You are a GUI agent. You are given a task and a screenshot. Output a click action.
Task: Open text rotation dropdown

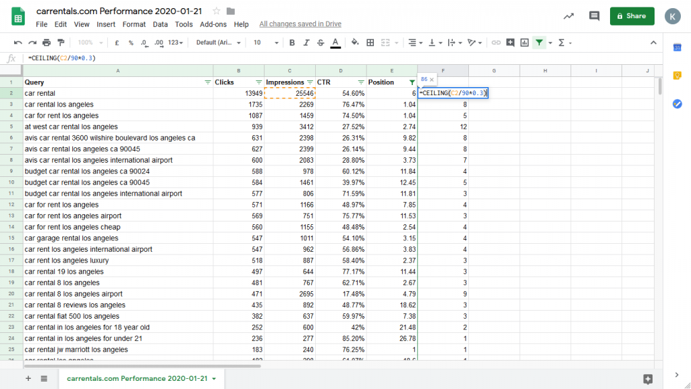[x=474, y=43]
